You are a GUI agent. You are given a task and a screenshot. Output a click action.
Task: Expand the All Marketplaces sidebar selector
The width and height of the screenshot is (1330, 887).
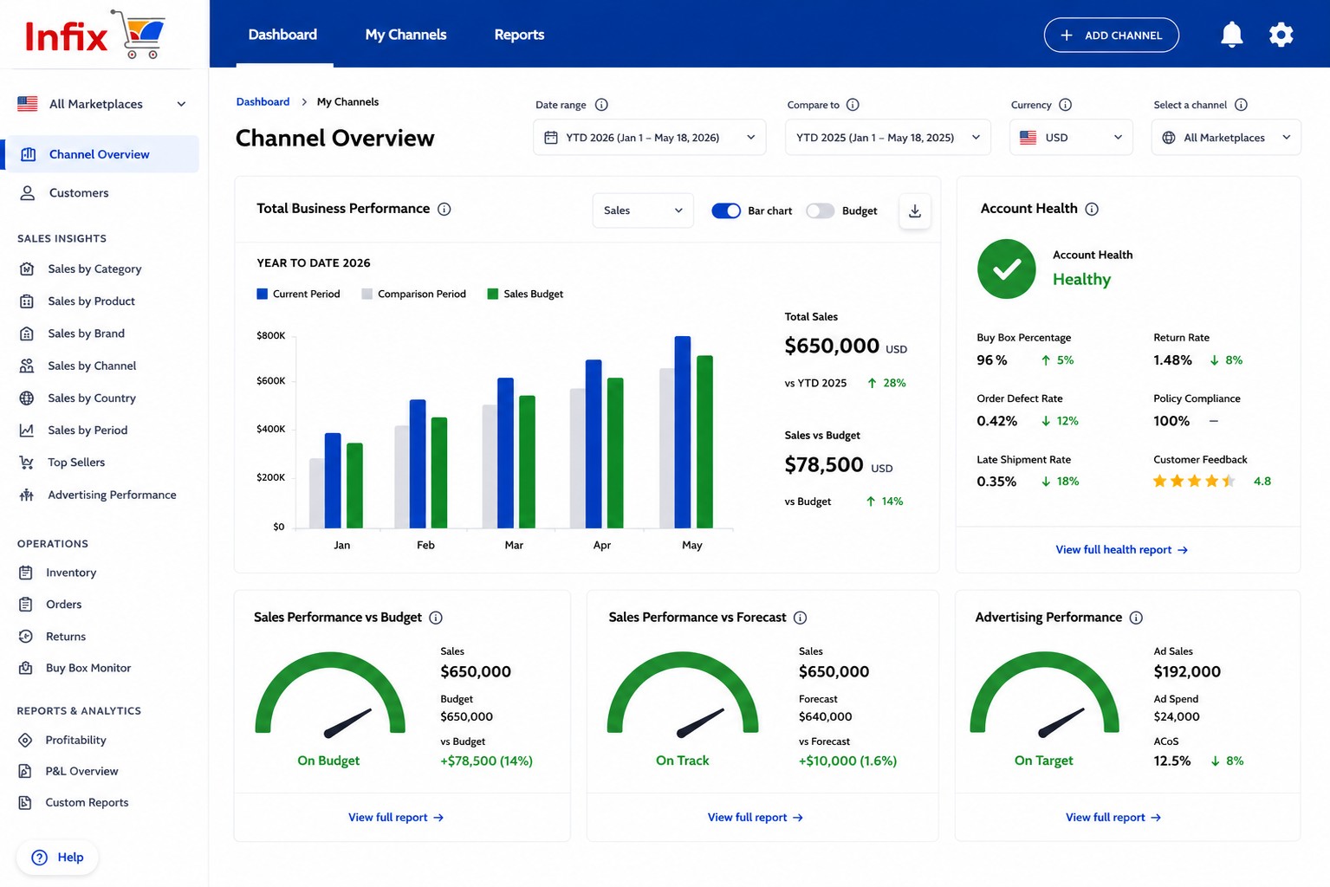click(x=102, y=104)
